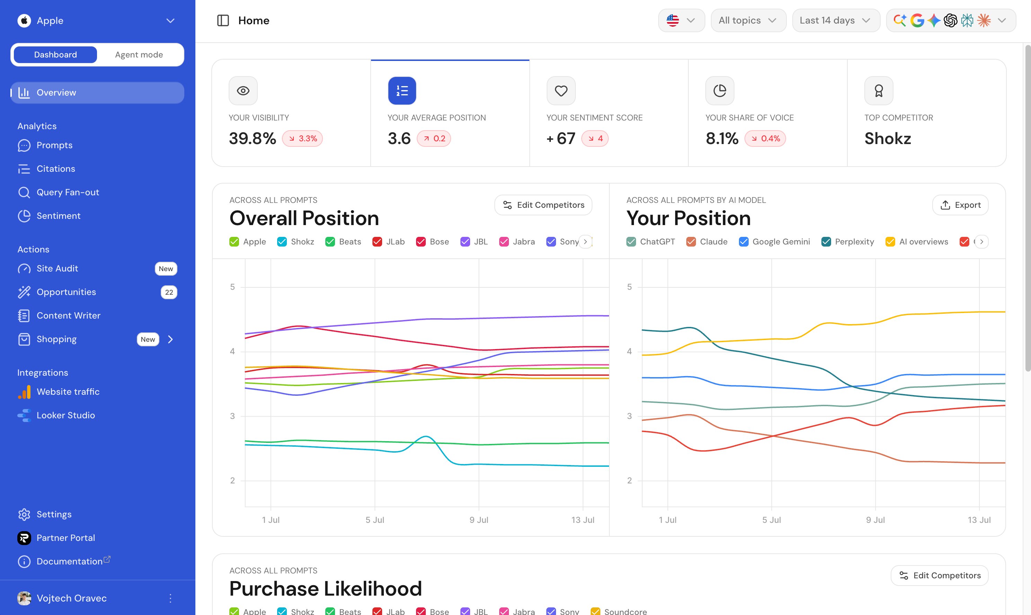1031x615 pixels.
Task: Toggle the Google Gemini checkbox
Action: tap(744, 242)
